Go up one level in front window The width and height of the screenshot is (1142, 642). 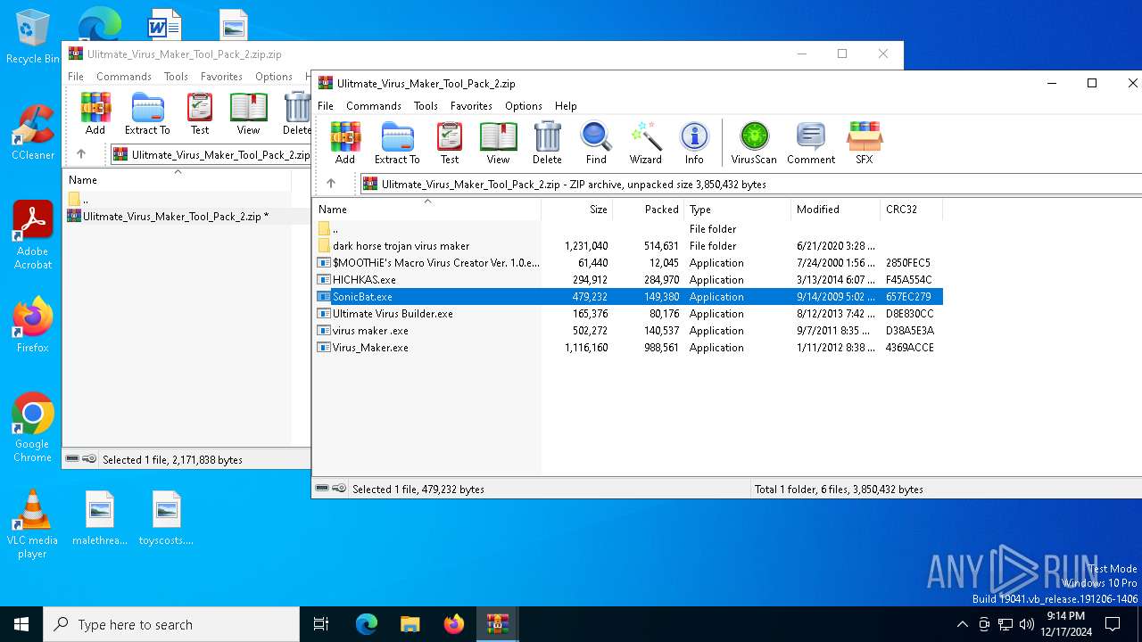[331, 184]
